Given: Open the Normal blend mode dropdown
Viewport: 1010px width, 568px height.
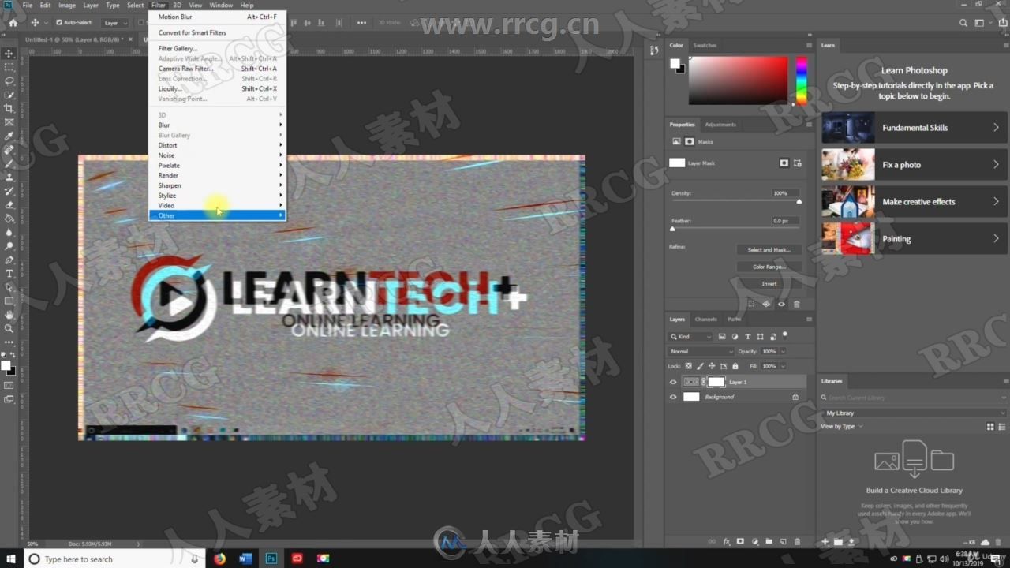Looking at the screenshot, I should [701, 351].
